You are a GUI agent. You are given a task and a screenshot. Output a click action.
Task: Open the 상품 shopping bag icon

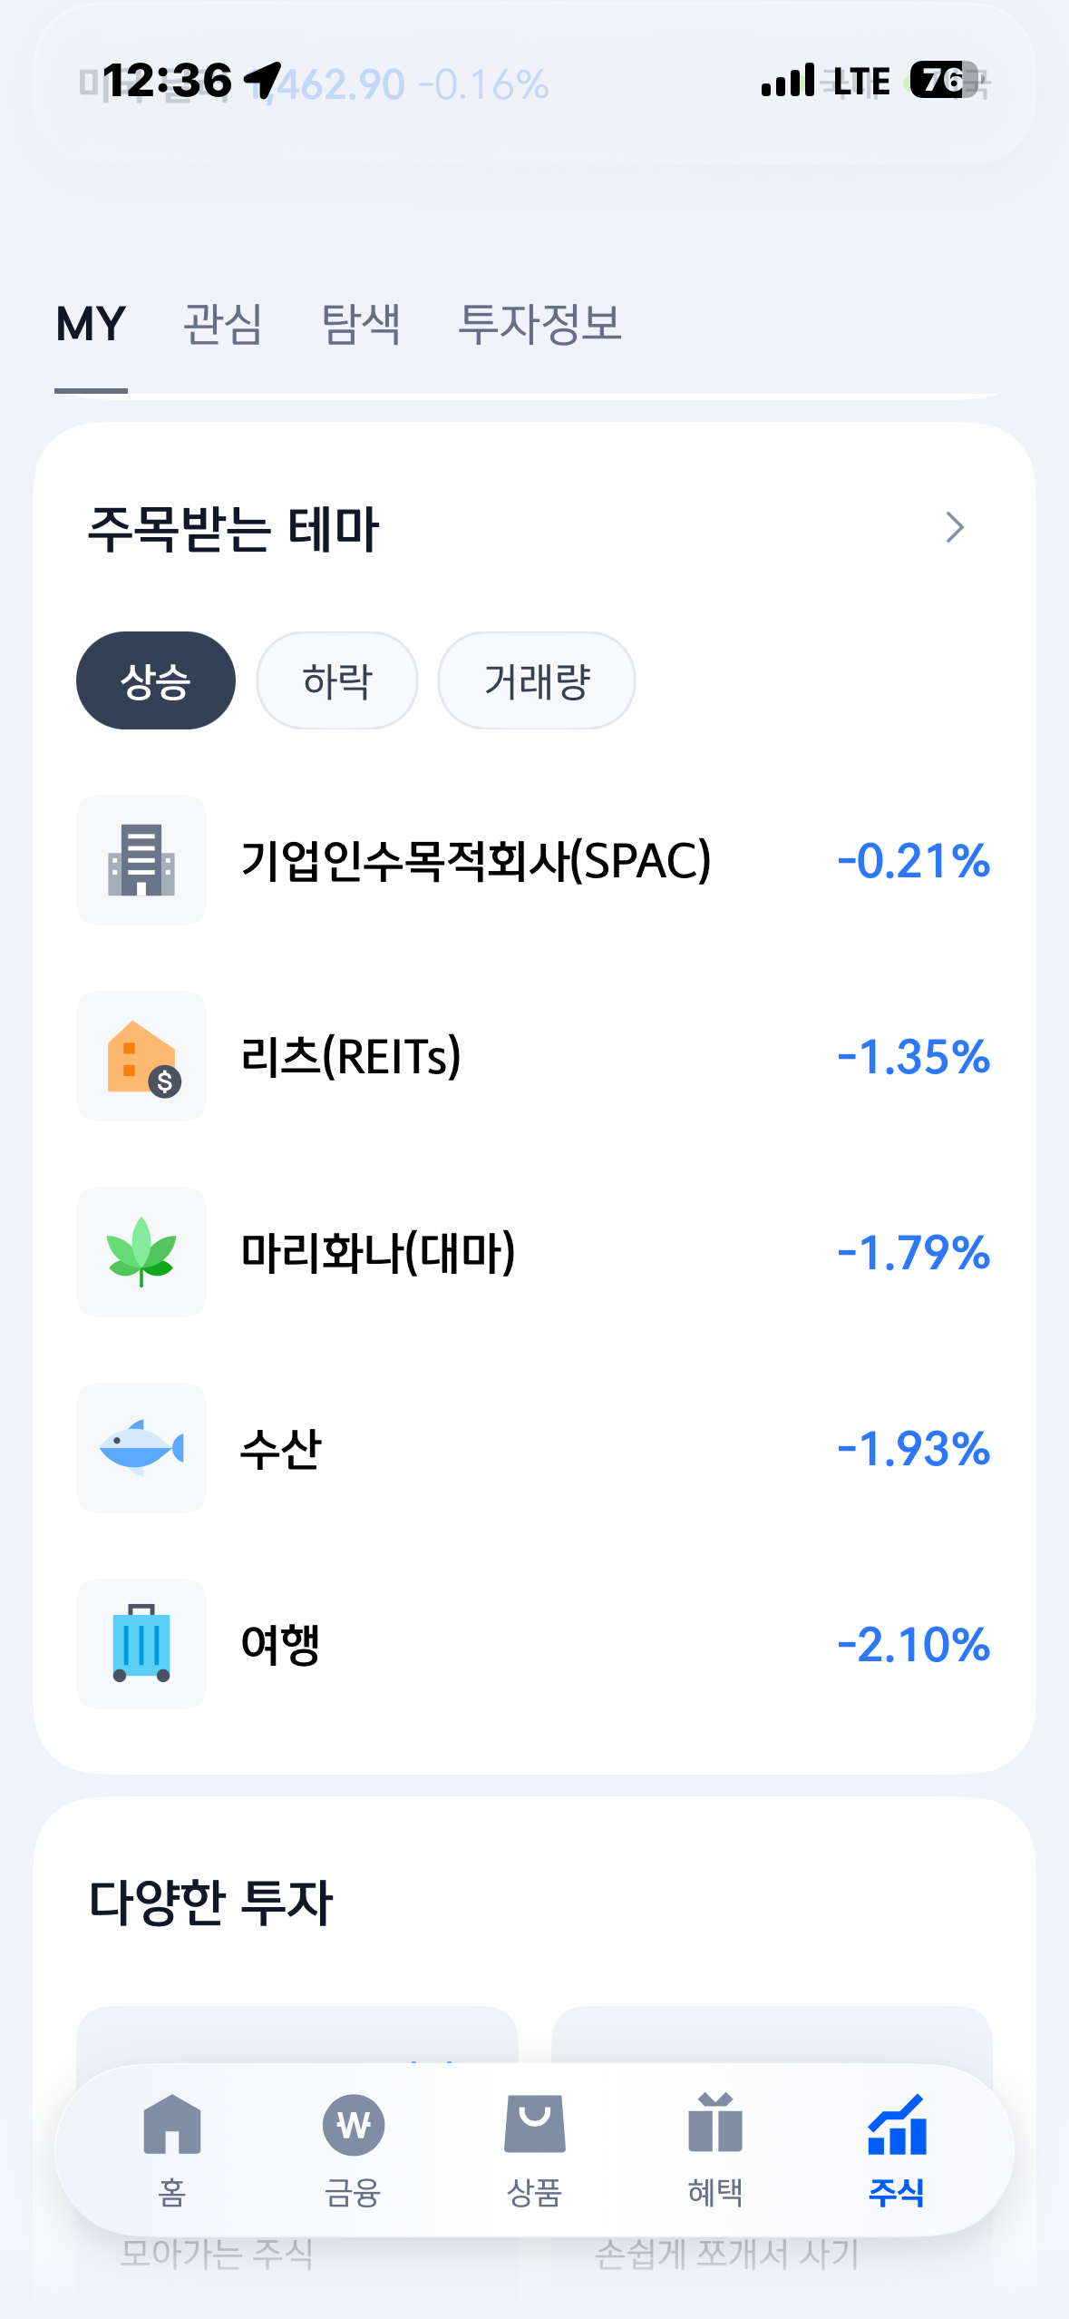coord(535,2124)
